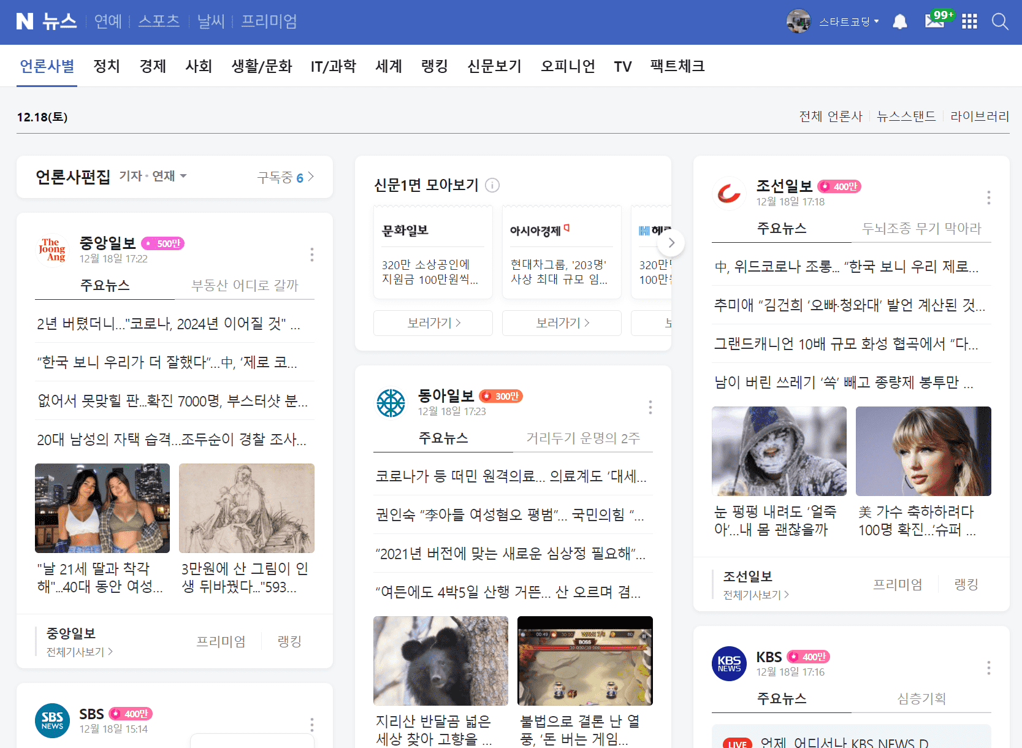Open the 팩트체크 section
The image size is (1022, 748).
click(x=677, y=66)
